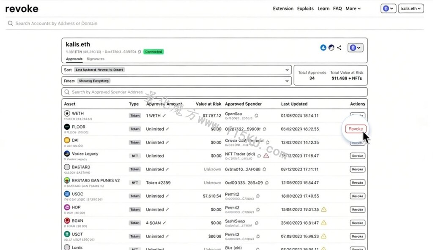Go to the Exploits page
This screenshot has width=433, height=250.
pyautogui.click(x=305, y=8)
